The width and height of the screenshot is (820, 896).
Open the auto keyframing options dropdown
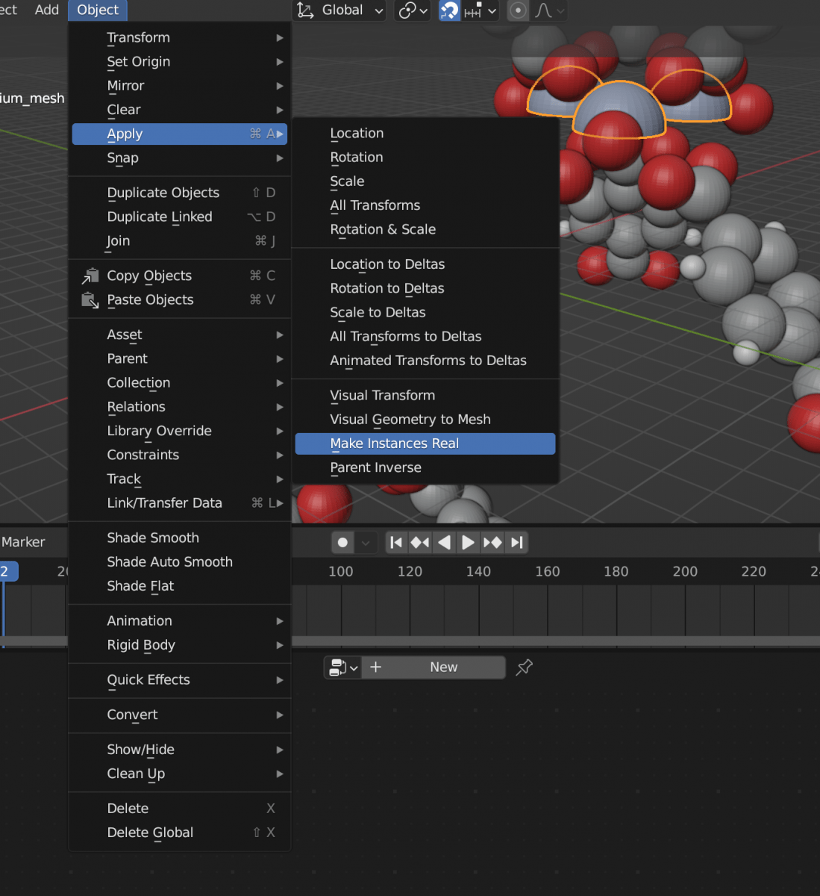[x=366, y=543]
